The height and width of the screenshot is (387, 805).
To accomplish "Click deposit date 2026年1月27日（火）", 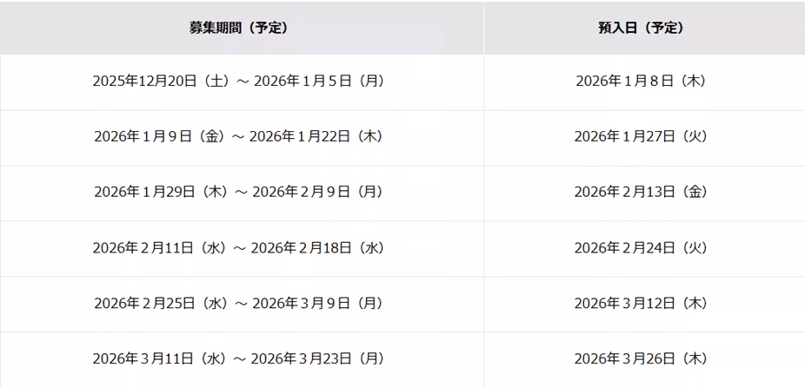I will pyautogui.click(x=641, y=137).
